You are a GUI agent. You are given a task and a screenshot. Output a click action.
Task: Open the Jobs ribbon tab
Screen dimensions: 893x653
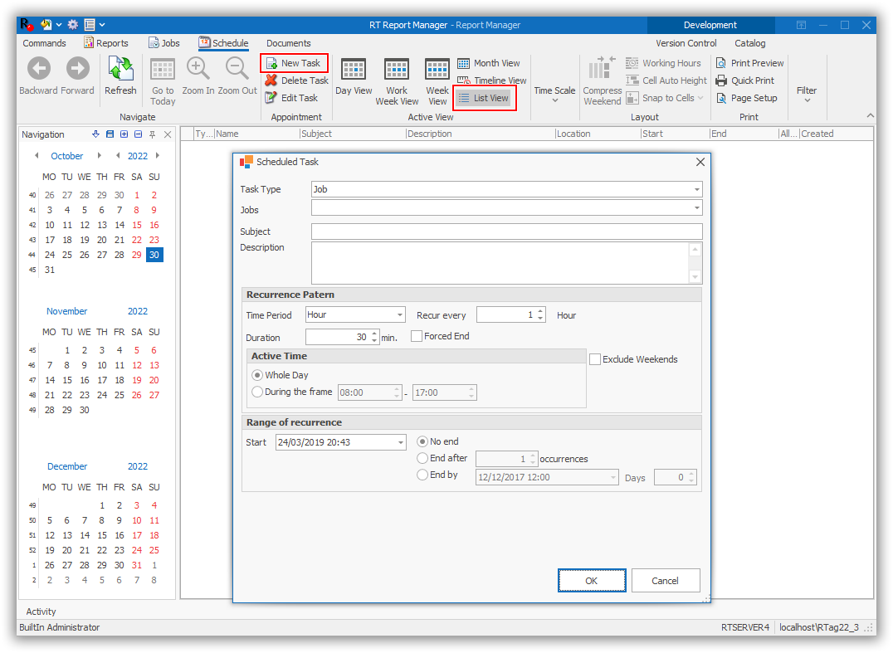163,43
